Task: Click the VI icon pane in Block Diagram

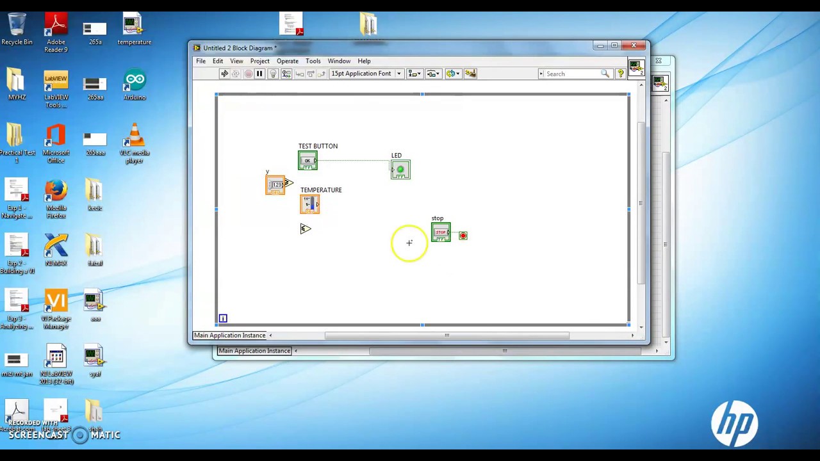Action: coord(635,67)
